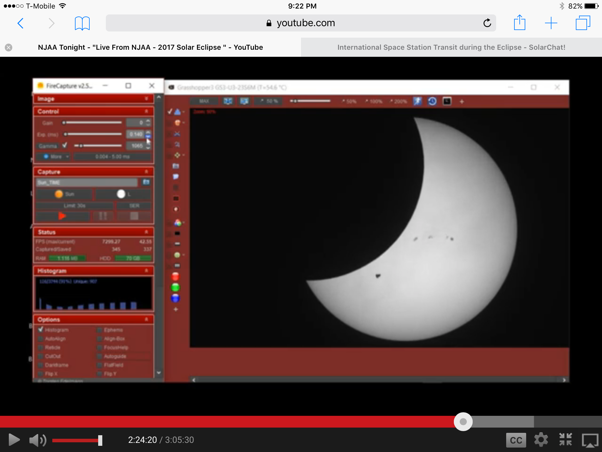Add a new Safari tab
The height and width of the screenshot is (452, 602).
tap(551, 23)
